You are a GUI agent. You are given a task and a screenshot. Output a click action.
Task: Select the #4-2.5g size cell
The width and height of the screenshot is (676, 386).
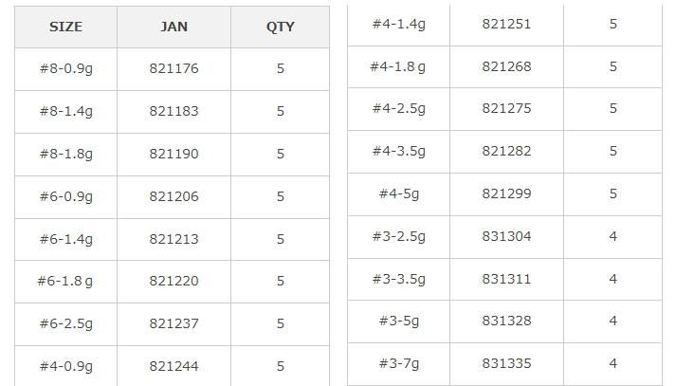click(x=398, y=108)
